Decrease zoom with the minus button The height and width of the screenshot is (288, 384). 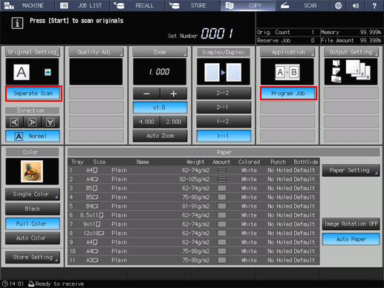pyautogui.click(x=146, y=94)
